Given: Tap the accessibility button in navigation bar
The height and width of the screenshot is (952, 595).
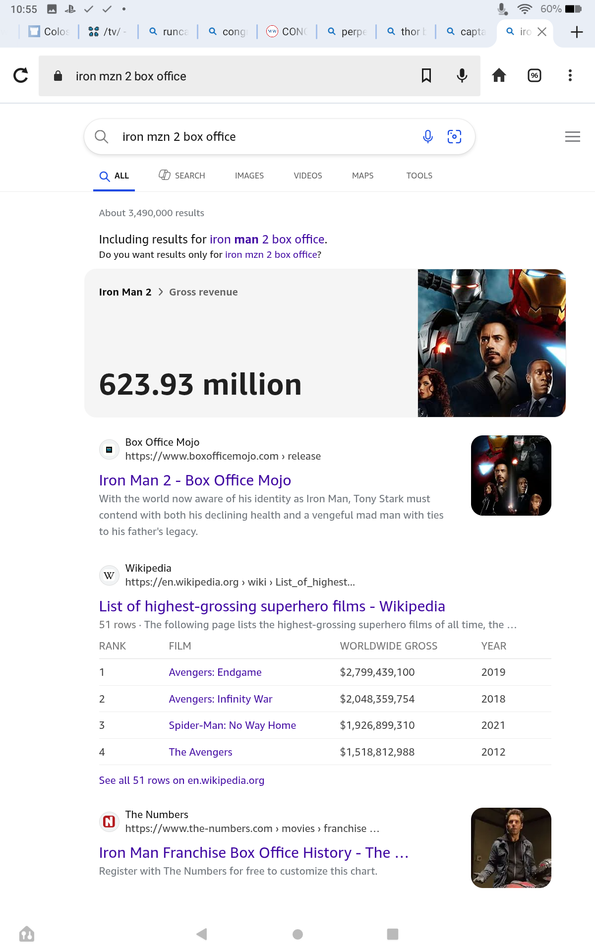Looking at the screenshot, I should click(x=27, y=934).
